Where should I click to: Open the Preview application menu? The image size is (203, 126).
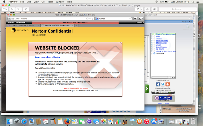click(x=13, y=2)
